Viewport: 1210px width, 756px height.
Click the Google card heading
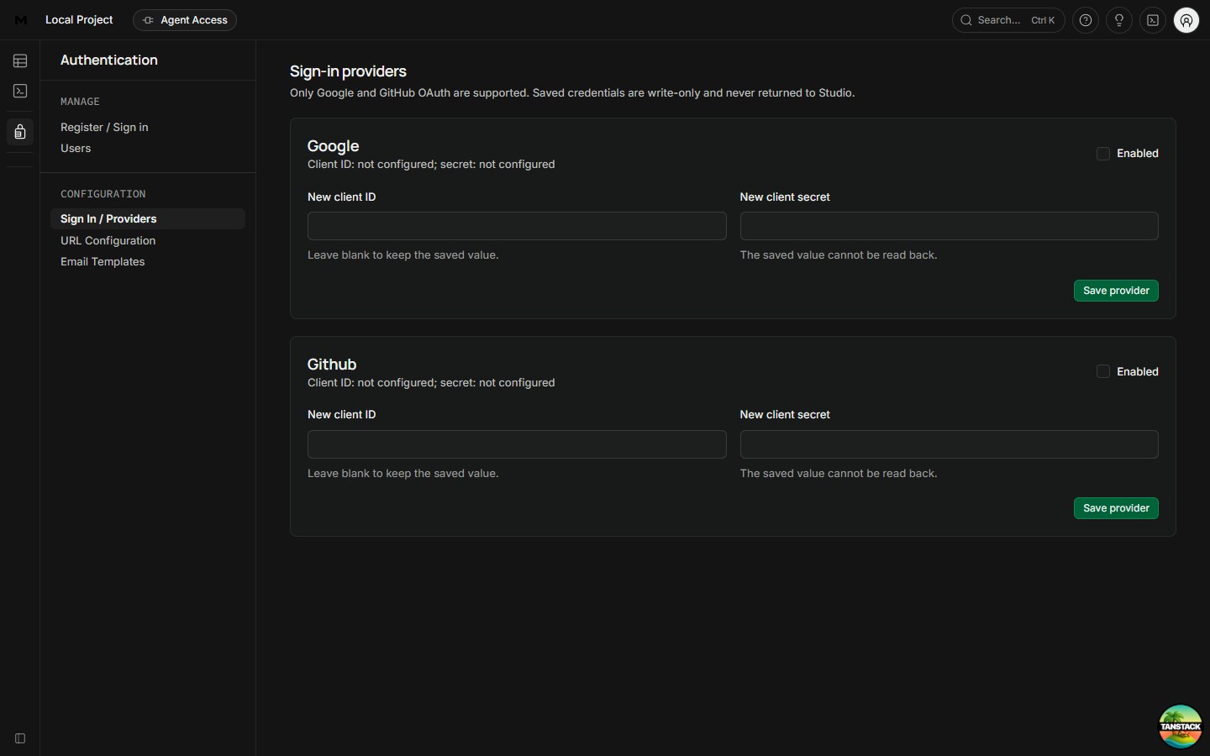tap(333, 146)
